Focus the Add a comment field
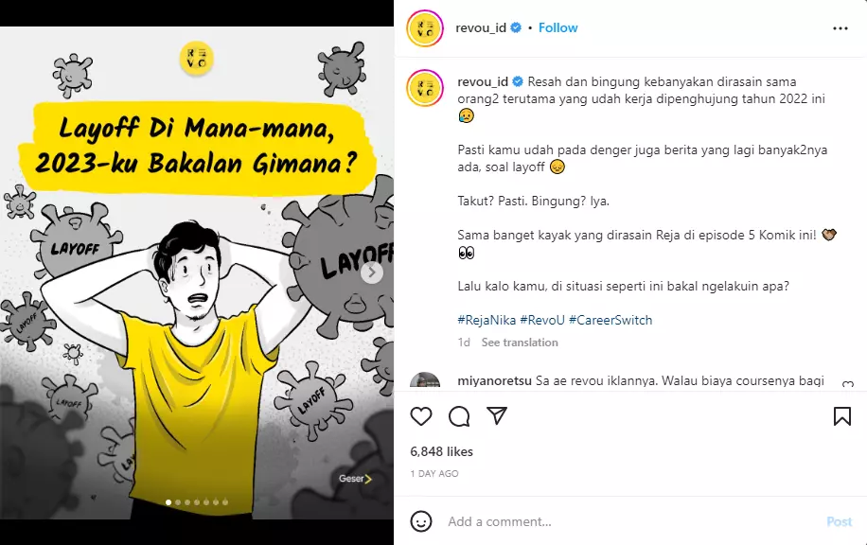Screen dimensions: 867x545 [630, 521]
